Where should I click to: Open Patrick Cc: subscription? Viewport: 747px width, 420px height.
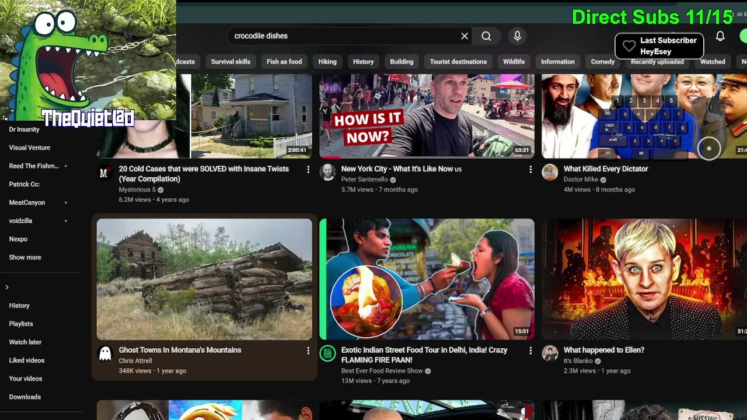(25, 184)
